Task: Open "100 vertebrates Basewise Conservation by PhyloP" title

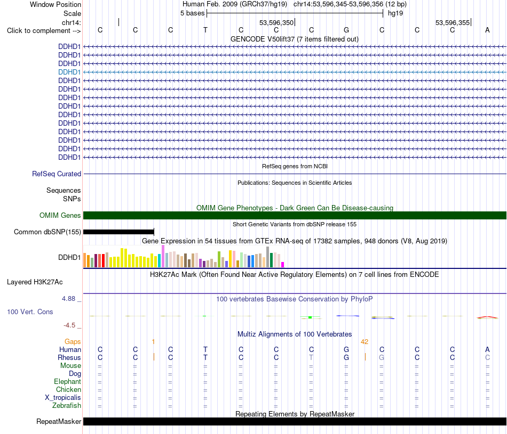Action: tap(295, 299)
